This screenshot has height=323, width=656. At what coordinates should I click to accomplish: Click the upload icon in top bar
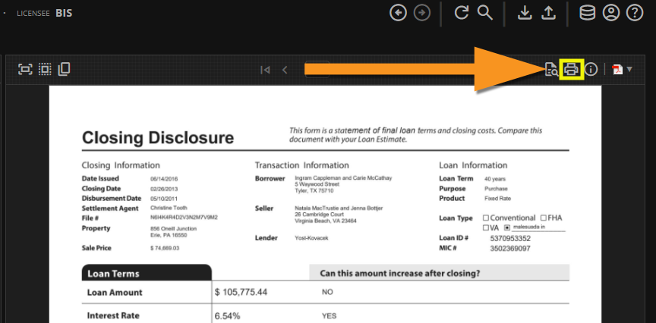548,13
